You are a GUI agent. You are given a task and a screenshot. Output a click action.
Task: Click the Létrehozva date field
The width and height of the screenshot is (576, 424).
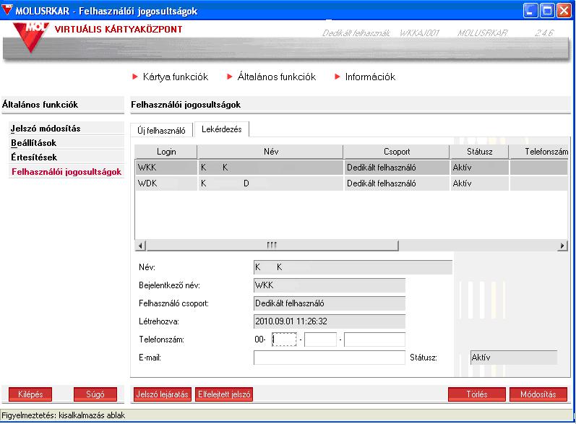click(x=329, y=321)
